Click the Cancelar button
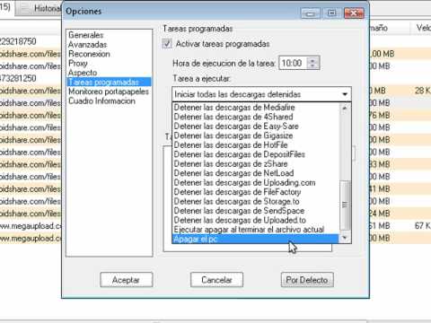Image resolution: width=431 pixels, height=323 pixels. 216,280
